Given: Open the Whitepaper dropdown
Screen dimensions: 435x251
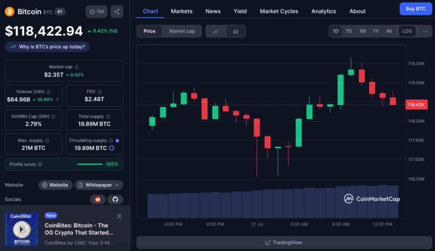Looking at the screenshot, I should pyautogui.click(x=99, y=185).
